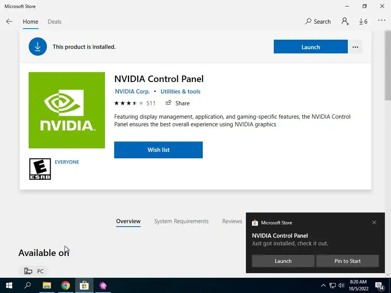Open taskbar search magnifier

tap(27, 285)
